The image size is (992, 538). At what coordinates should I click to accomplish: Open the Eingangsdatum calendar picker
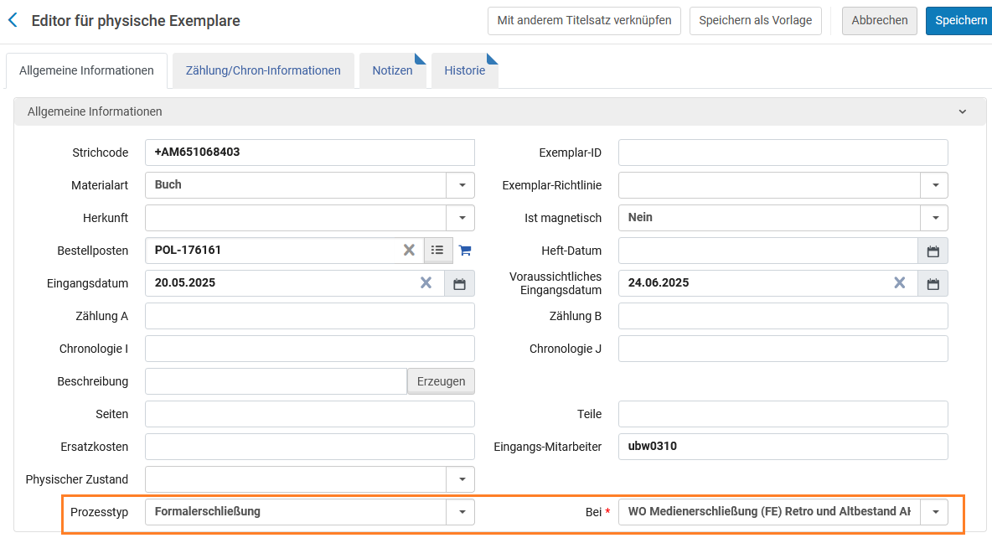(x=459, y=283)
